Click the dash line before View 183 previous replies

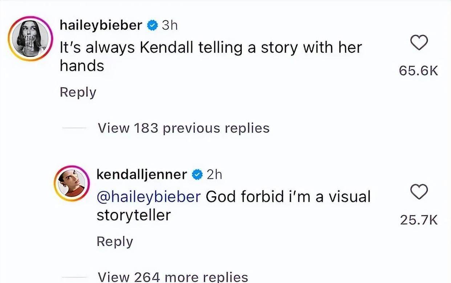[74, 128]
